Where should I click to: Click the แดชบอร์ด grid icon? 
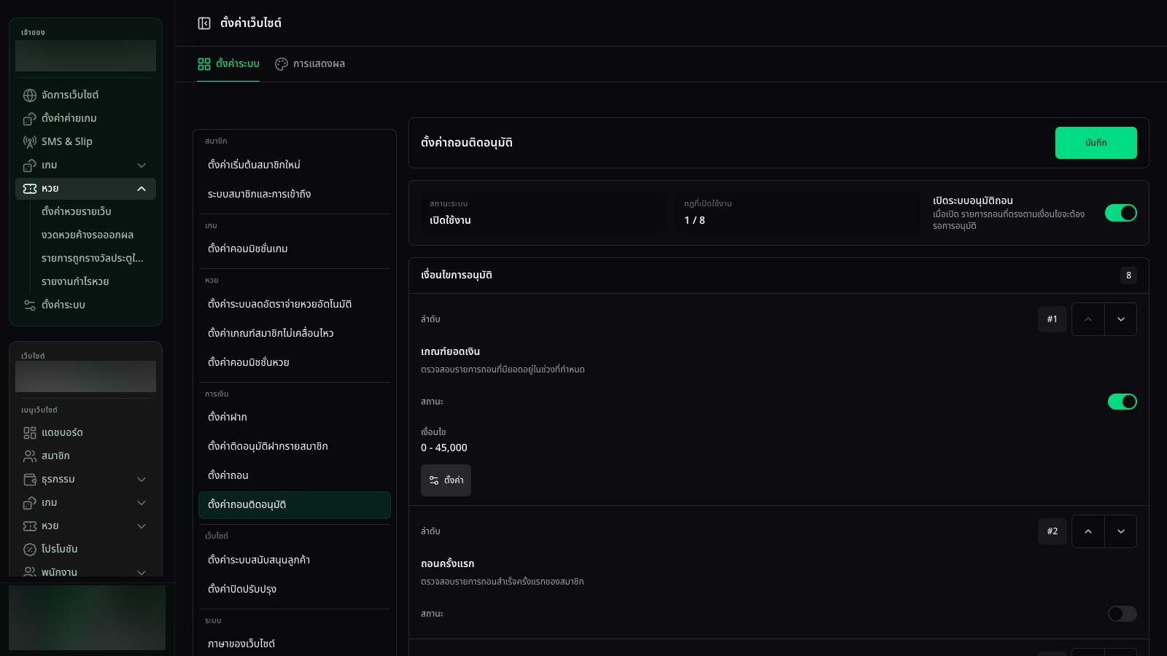[30, 433]
